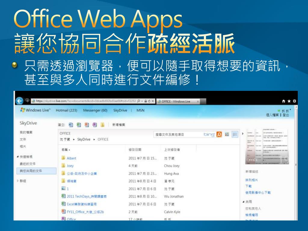Screen dimensions: 308x231
Task: Click OneNote icon beside Office file
Action: point(63,218)
